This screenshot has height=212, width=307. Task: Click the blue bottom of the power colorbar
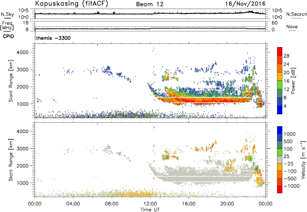(280, 110)
